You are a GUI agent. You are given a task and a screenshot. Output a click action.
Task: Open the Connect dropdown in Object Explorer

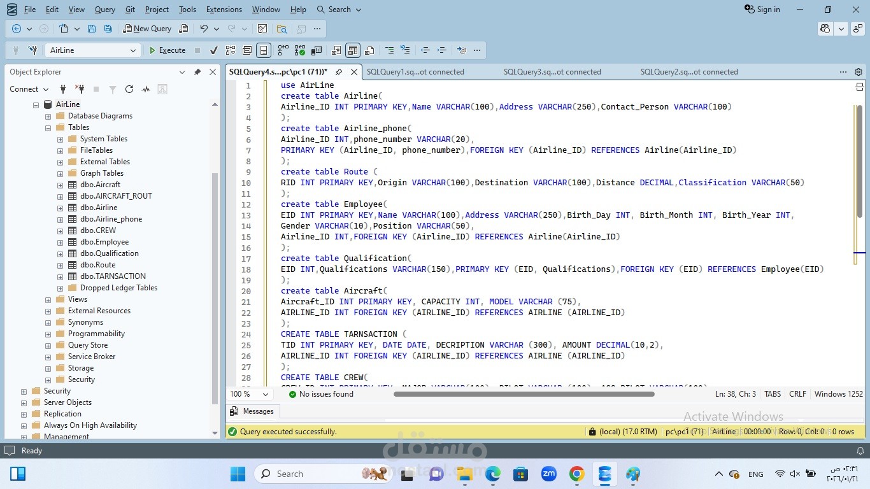[x=29, y=89]
